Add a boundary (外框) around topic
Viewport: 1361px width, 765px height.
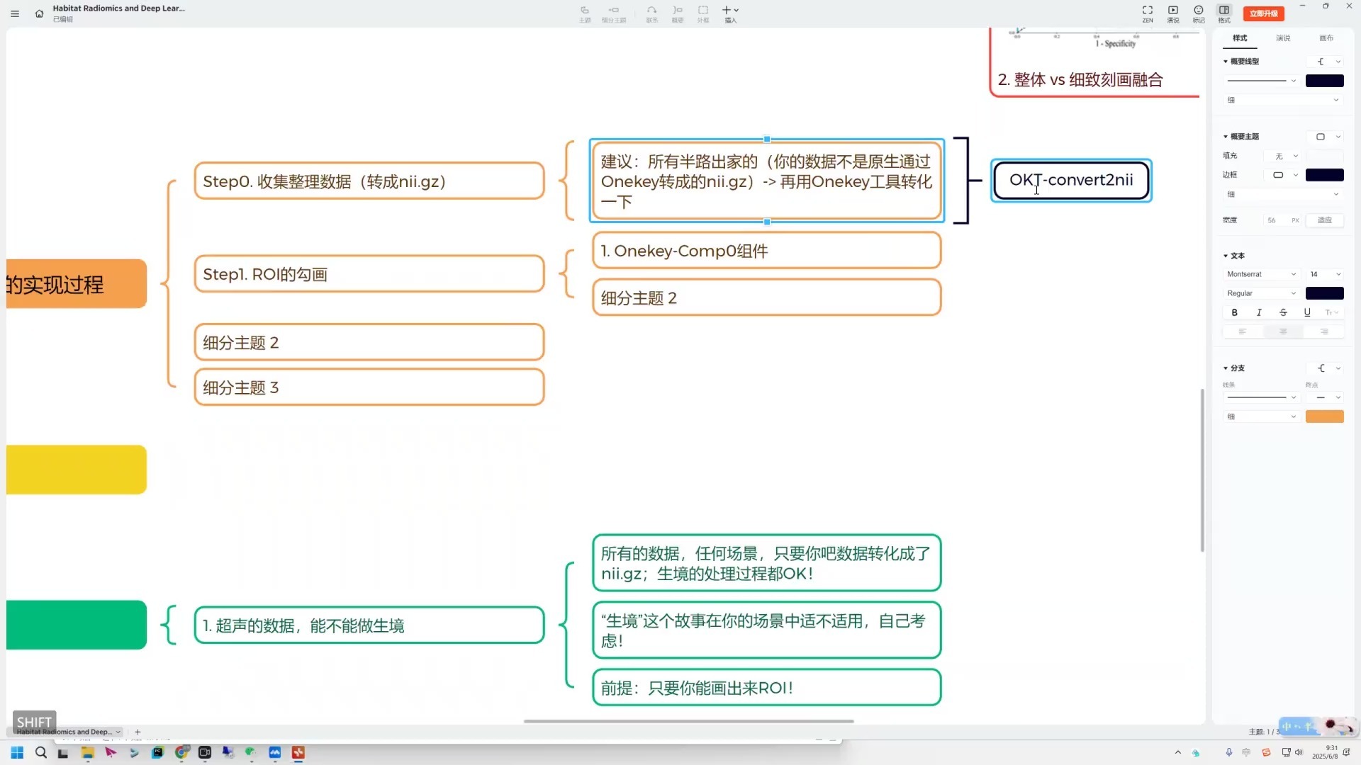[703, 13]
